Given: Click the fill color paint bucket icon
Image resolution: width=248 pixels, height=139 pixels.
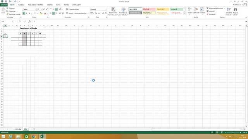Looking at the screenshot, I should coord(40,14).
